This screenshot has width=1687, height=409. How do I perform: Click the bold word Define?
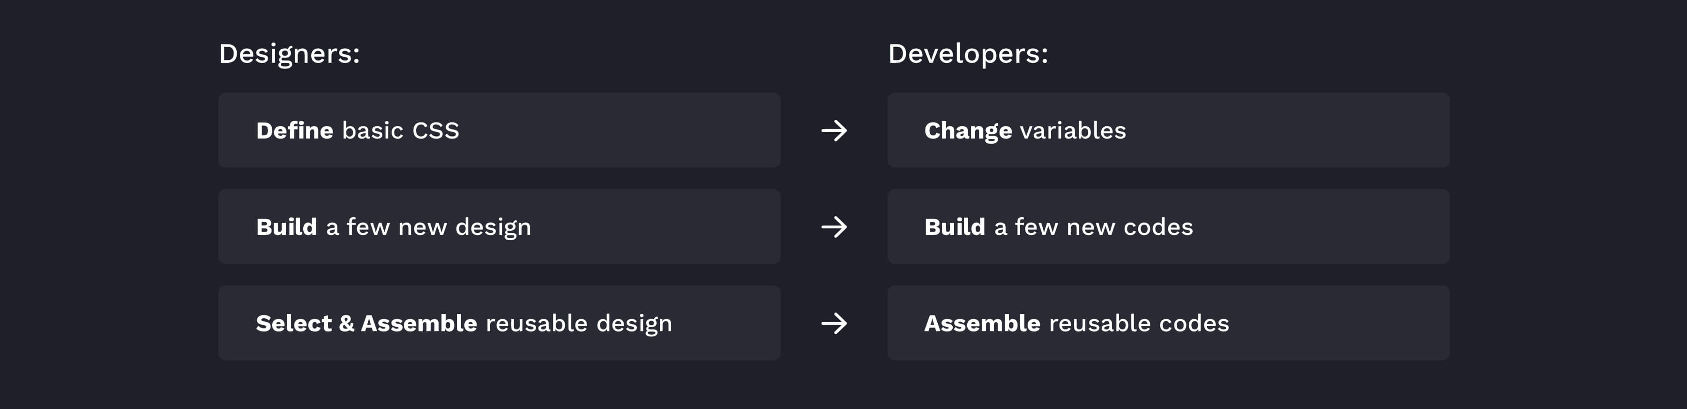(295, 130)
